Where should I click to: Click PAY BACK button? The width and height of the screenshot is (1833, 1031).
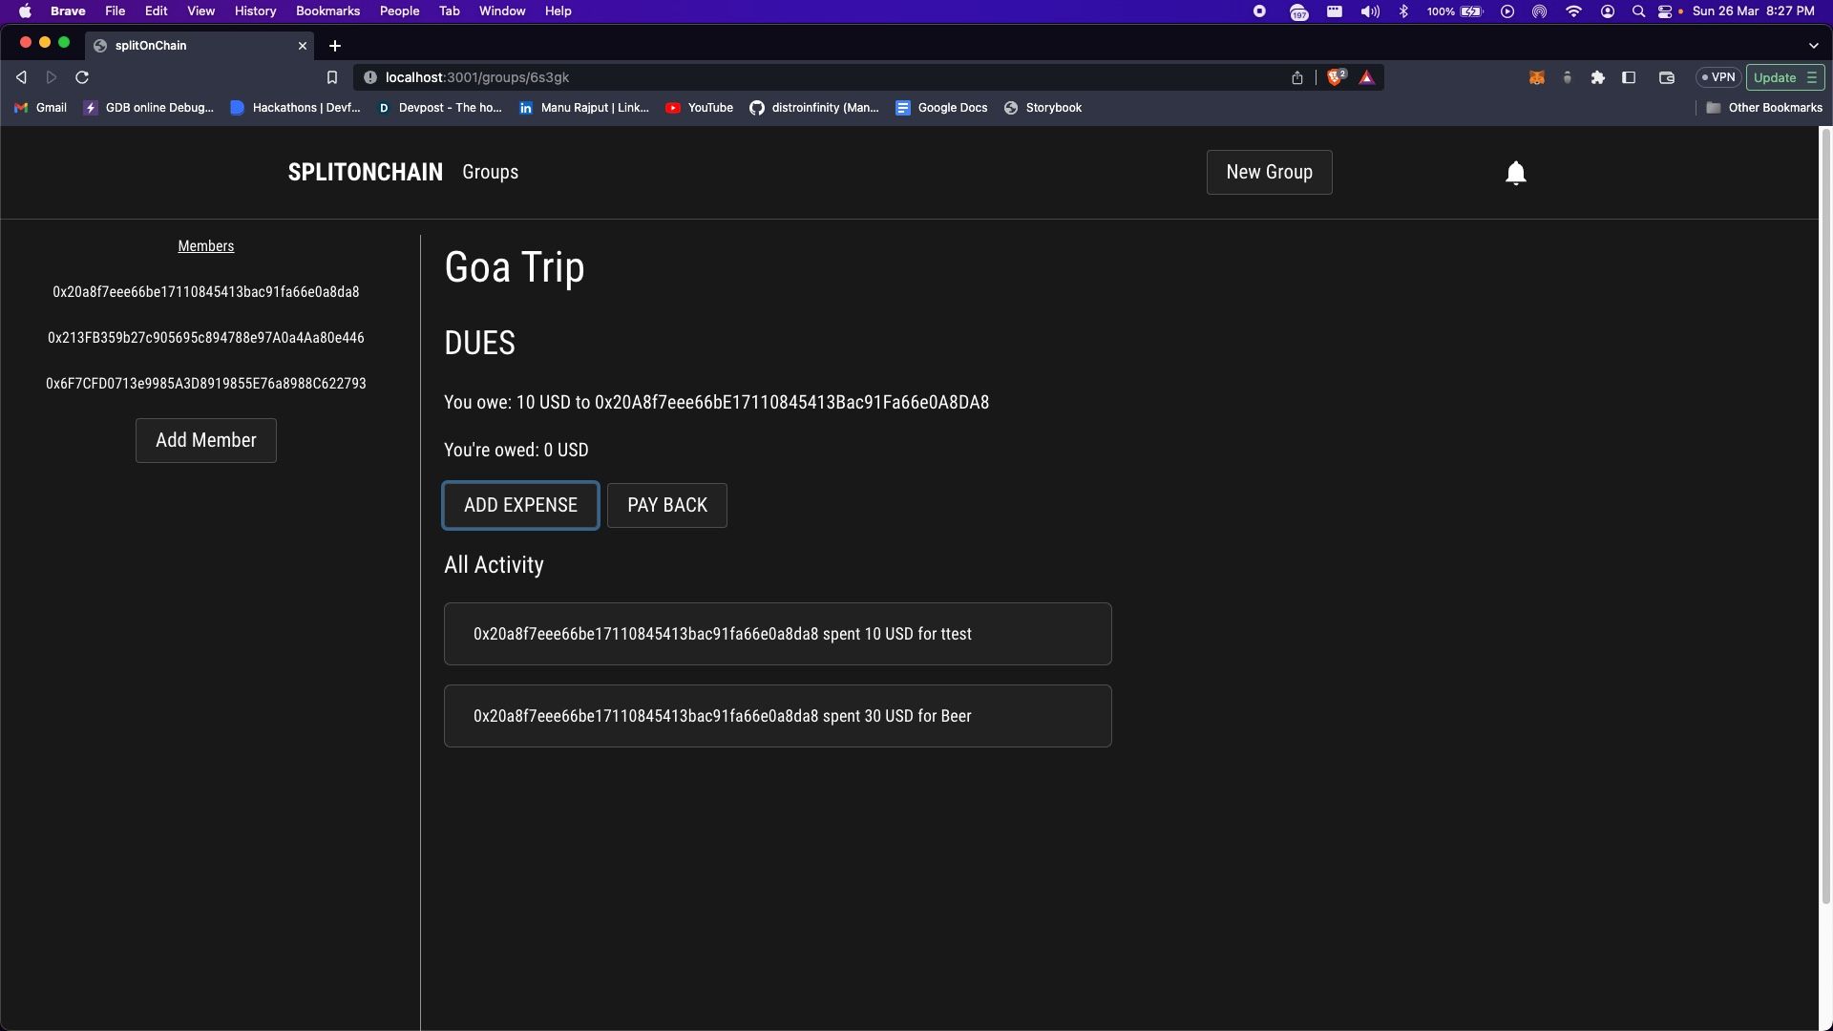(667, 505)
